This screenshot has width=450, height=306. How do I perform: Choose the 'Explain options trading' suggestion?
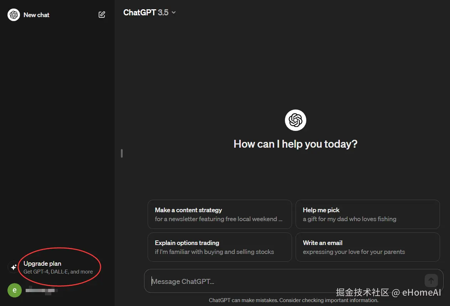[x=220, y=247]
